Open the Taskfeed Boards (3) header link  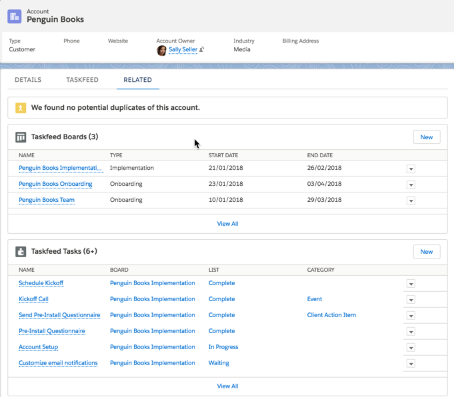[65, 137]
